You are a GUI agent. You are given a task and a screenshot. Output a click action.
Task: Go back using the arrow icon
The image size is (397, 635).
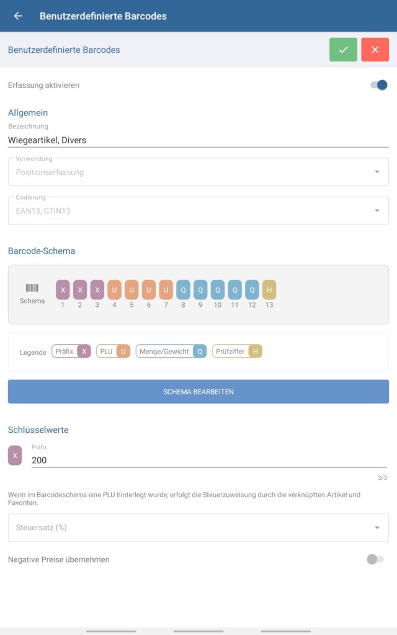click(x=18, y=16)
